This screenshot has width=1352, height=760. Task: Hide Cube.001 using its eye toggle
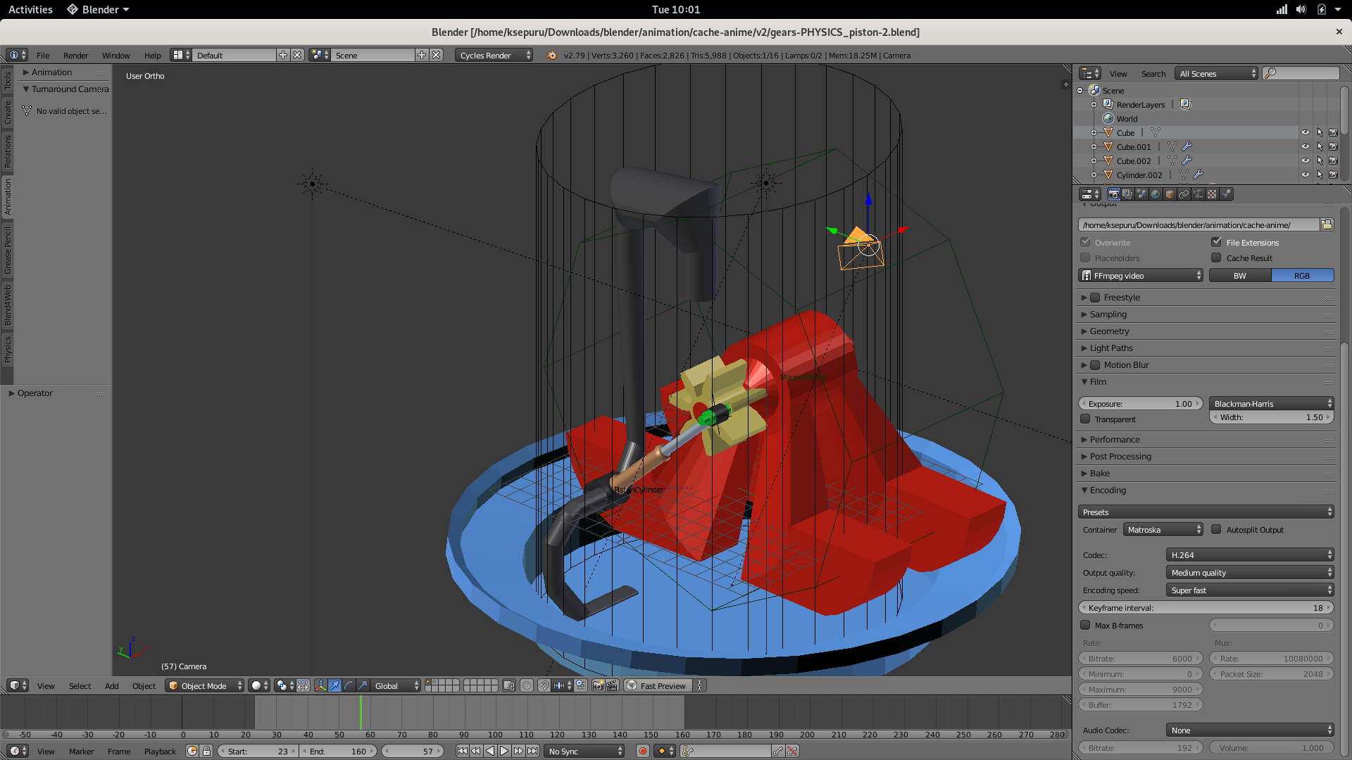[x=1306, y=146]
